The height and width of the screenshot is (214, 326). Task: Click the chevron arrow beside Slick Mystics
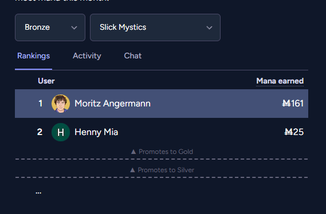click(209, 27)
